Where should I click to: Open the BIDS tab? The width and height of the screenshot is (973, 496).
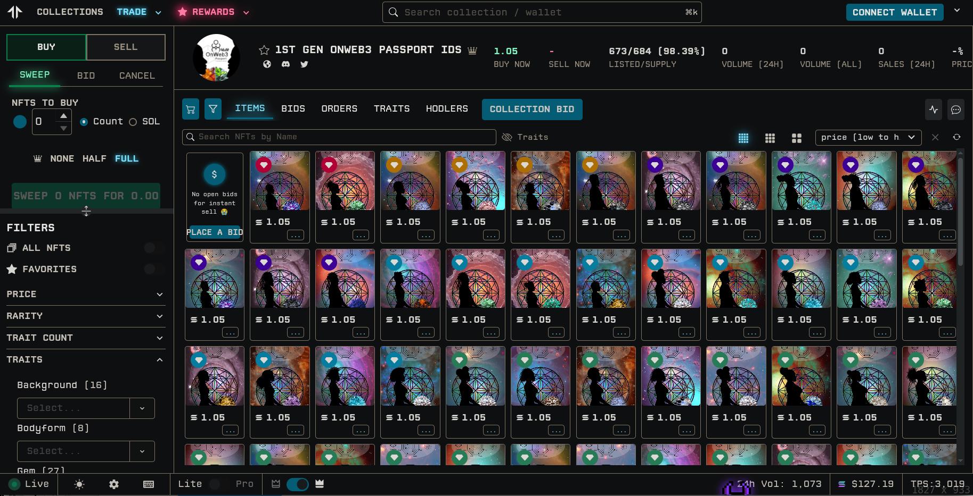293,108
